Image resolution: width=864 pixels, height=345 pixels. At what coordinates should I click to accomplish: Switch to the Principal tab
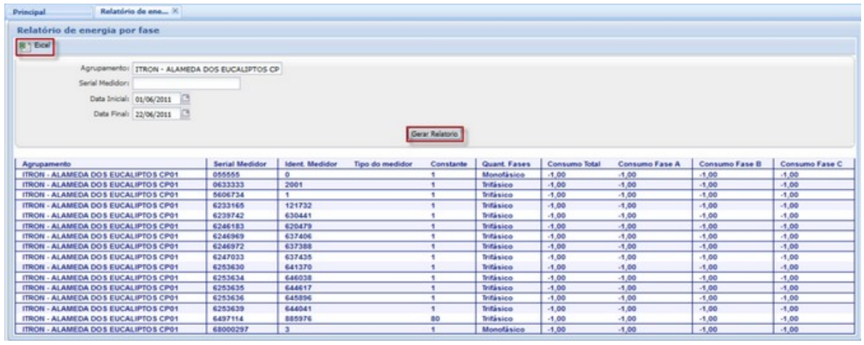34,13
